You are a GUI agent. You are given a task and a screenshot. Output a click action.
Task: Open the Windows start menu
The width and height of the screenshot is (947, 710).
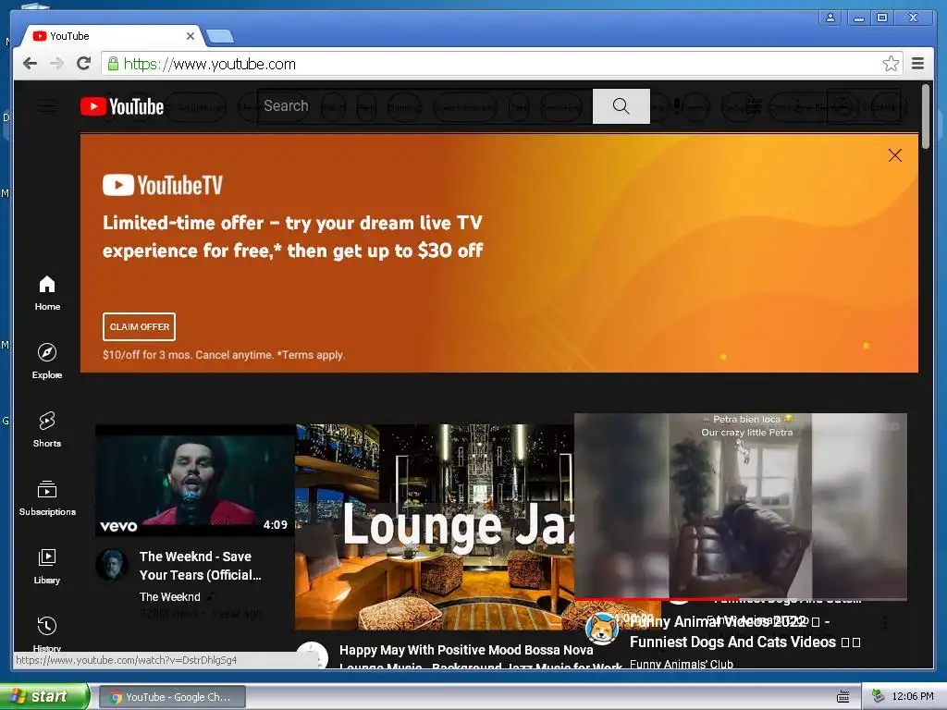click(44, 697)
